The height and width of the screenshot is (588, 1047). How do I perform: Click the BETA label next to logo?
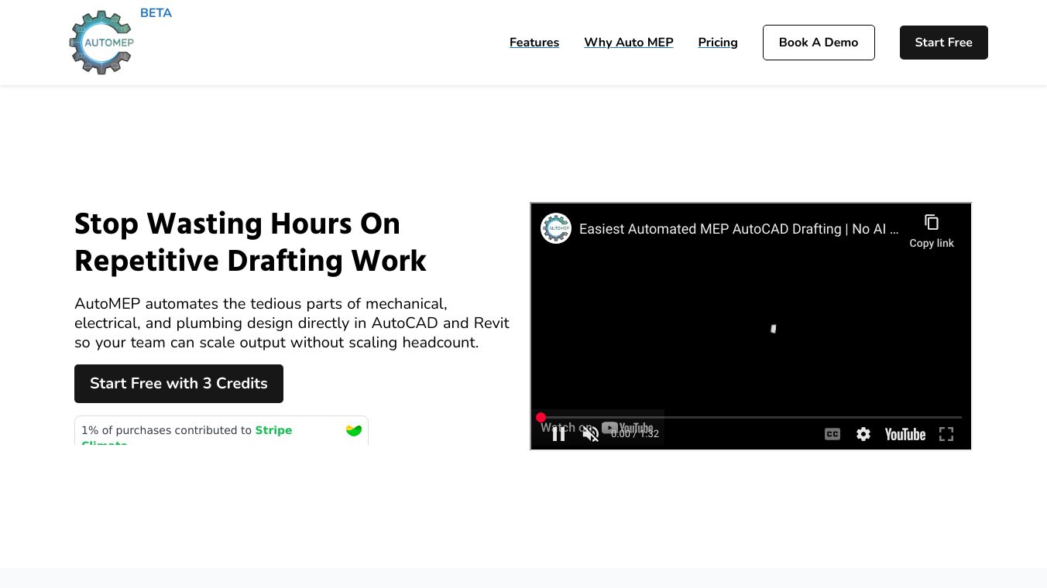tap(156, 13)
